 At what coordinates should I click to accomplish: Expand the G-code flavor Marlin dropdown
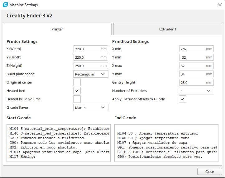click(91, 107)
